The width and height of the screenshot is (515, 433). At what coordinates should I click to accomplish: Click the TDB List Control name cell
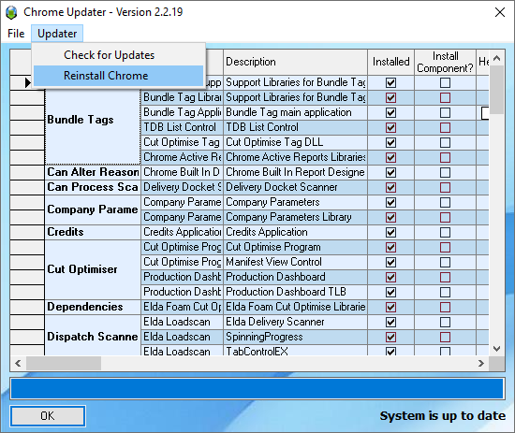point(182,127)
